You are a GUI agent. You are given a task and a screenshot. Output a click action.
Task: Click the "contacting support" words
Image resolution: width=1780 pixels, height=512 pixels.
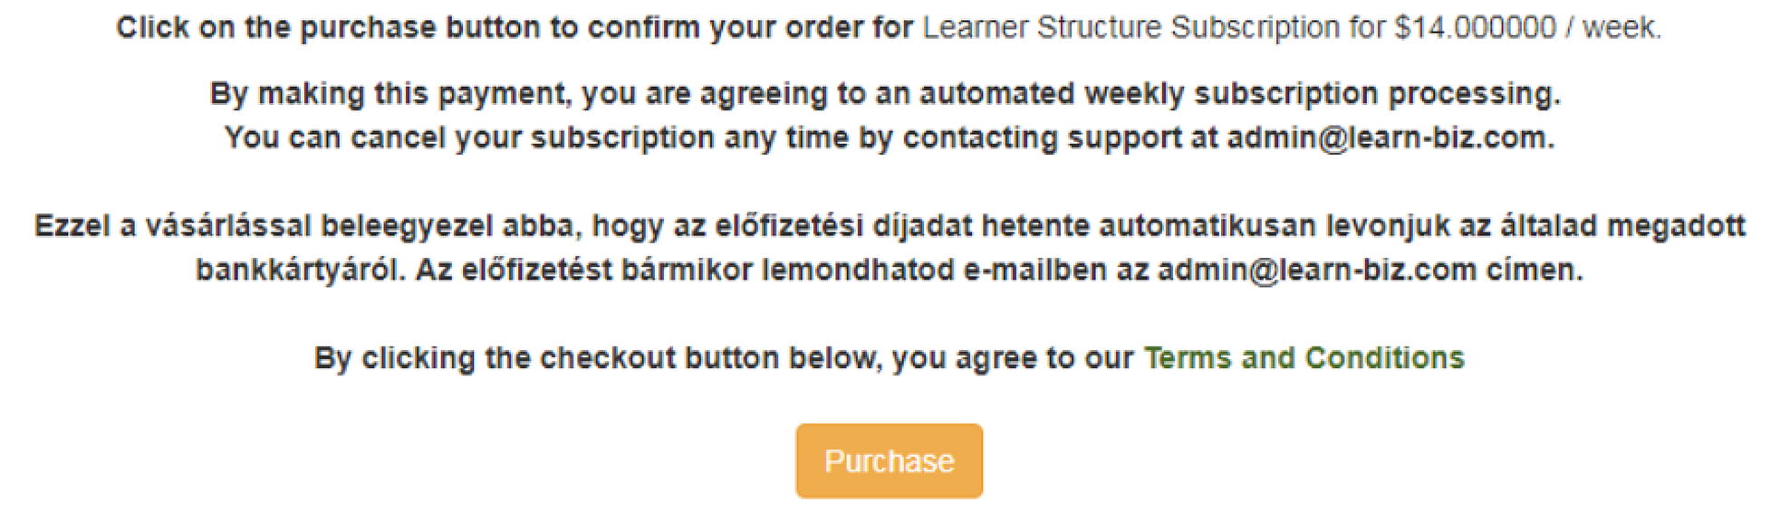tap(1042, 137)
